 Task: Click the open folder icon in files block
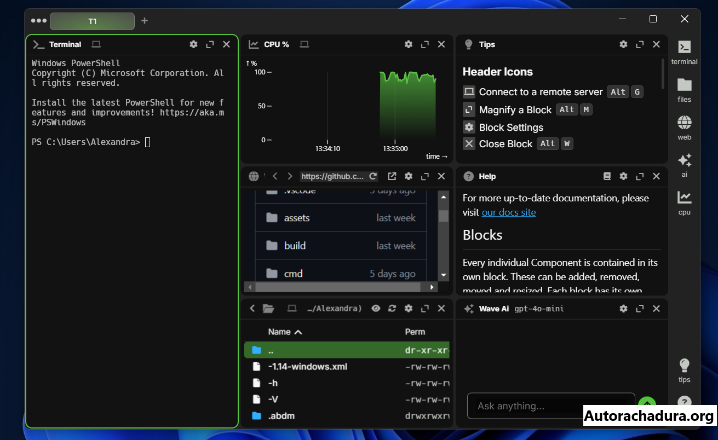(268, 309)
